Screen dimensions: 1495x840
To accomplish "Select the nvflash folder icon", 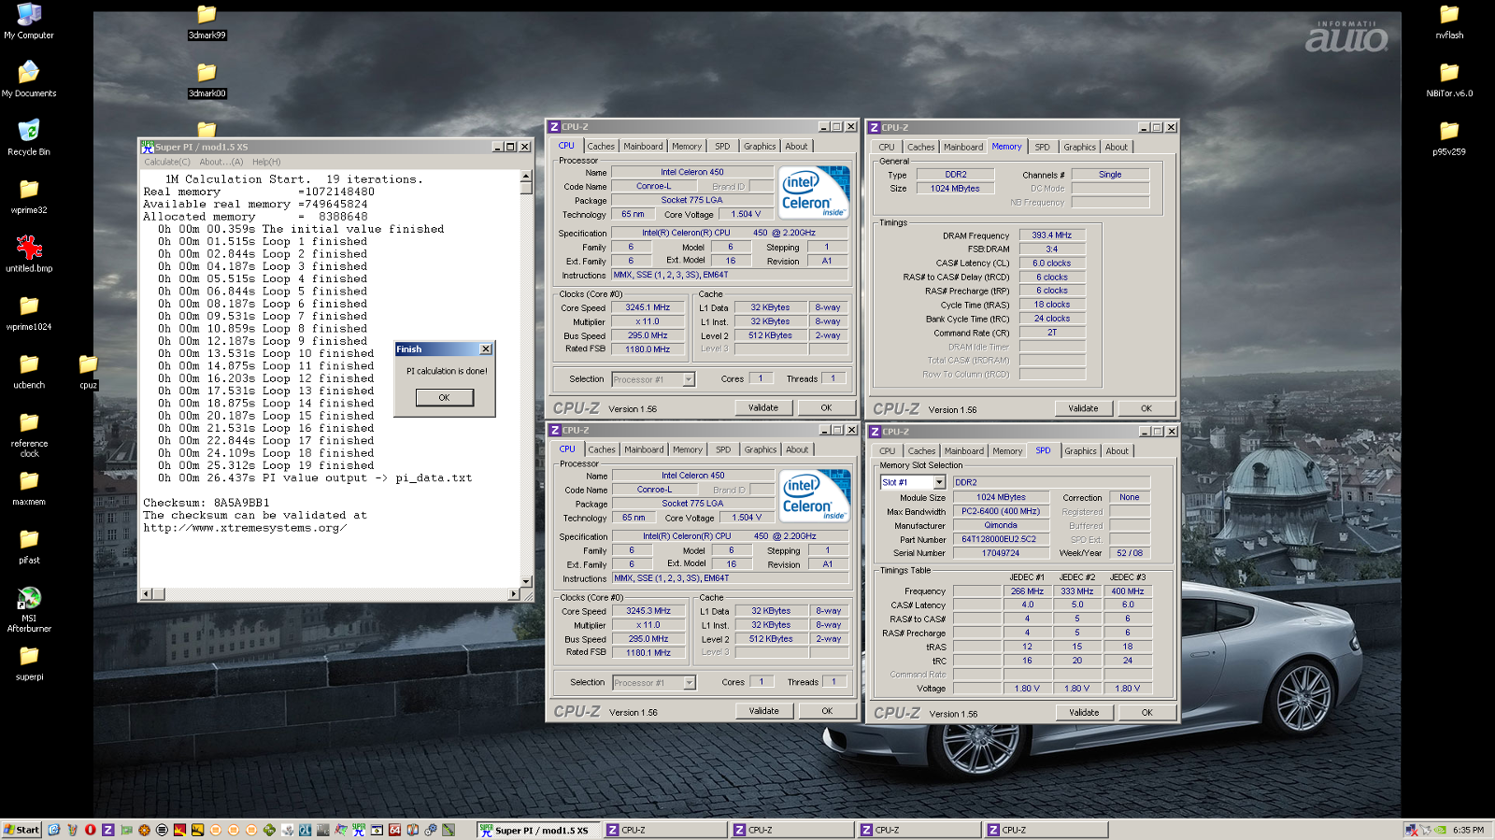I will click(x=1449, y=21).
